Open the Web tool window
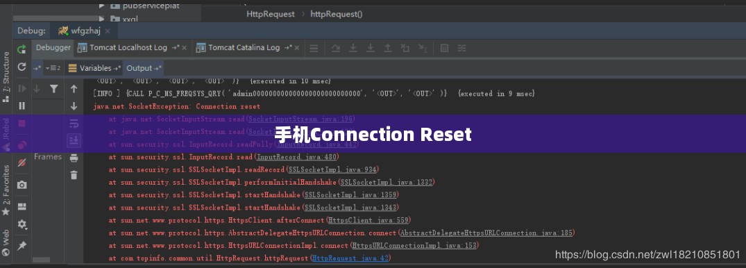The image size is (746, 268). [6, 242]
